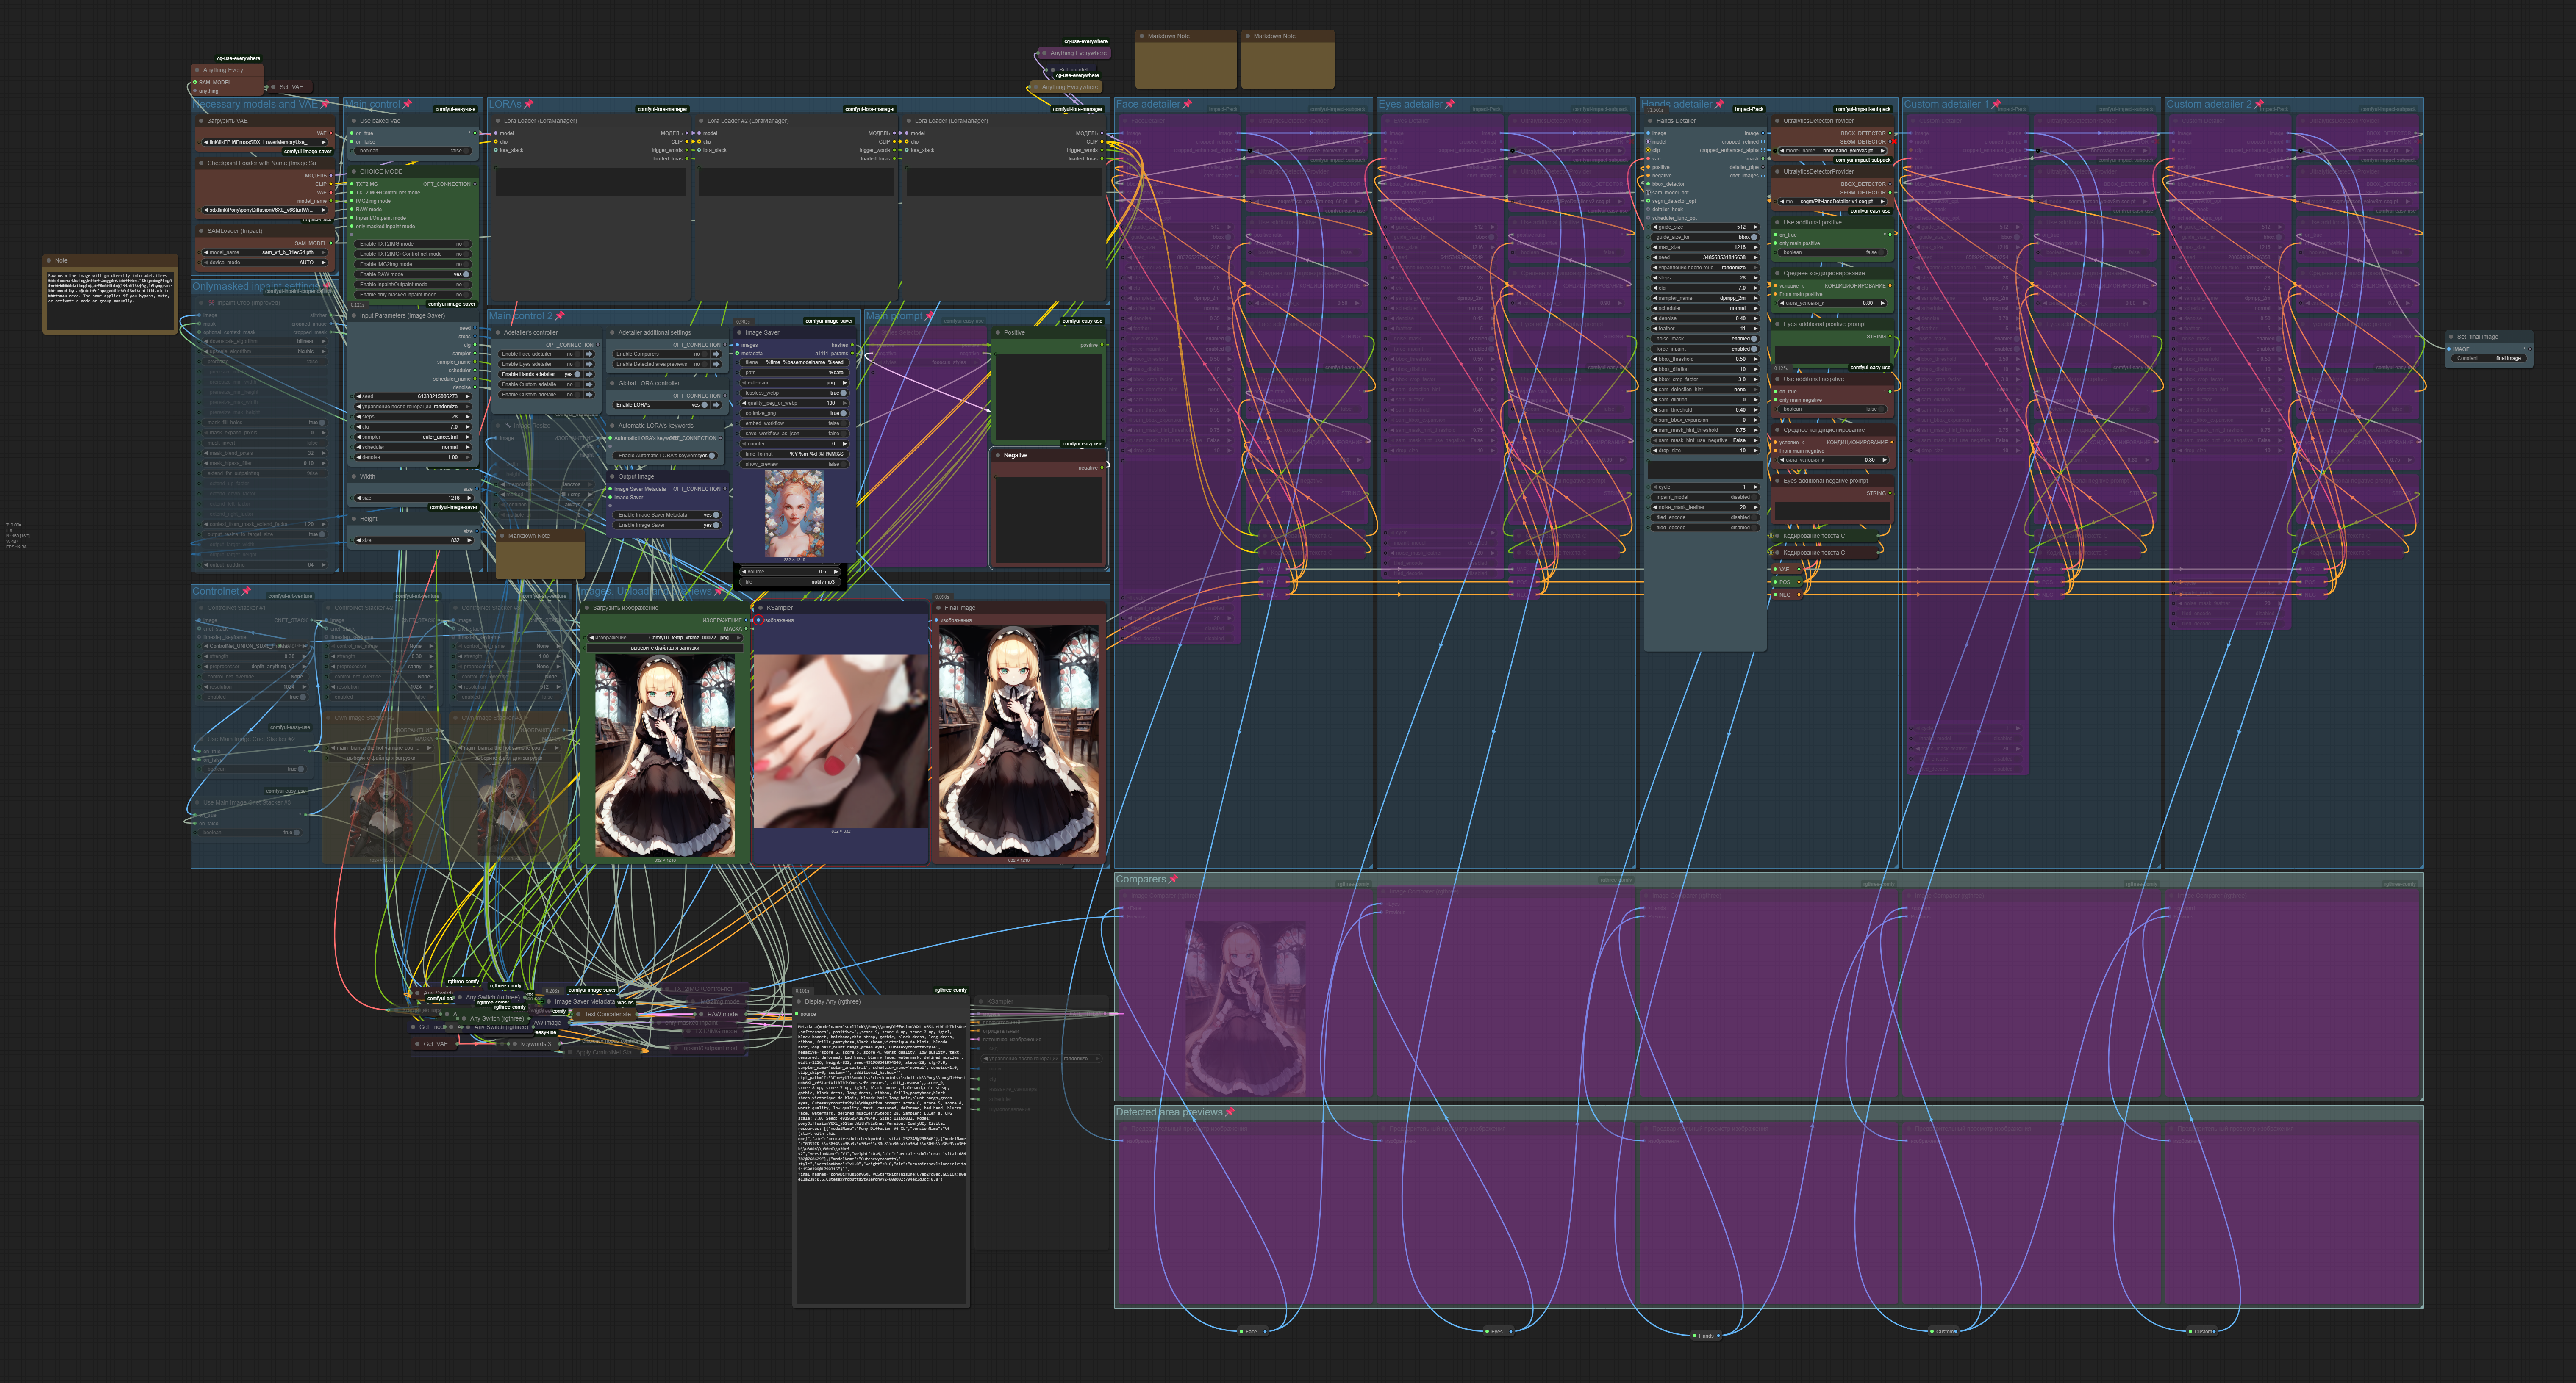The image size is (2576, 1383).
Task: Click arrow icon next to Enable LORAs
Action: (716, 405)
